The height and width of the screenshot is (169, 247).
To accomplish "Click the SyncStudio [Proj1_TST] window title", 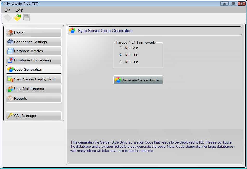I will click(x=22, y=3).
